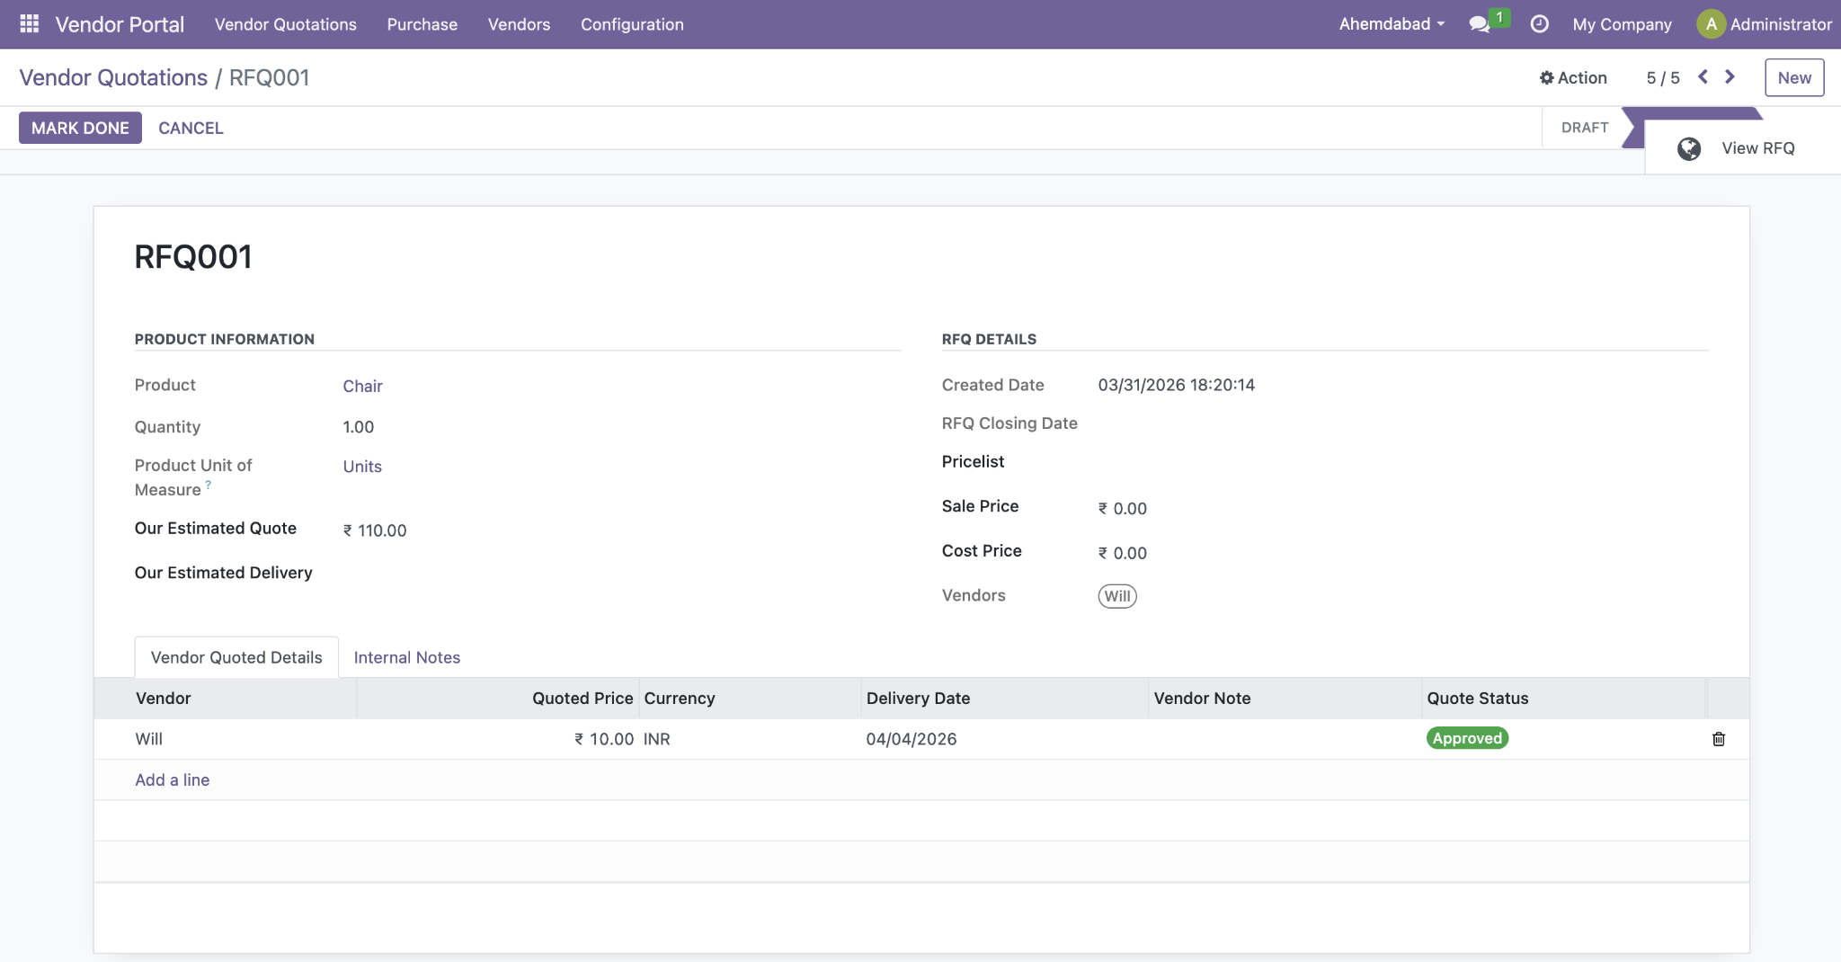Click the MARK DONE button
1841x962 pixels.
[x=80, y=128]
